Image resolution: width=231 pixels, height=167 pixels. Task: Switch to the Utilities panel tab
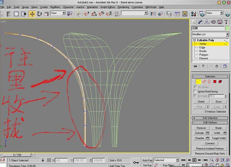(x=226, y=22)
